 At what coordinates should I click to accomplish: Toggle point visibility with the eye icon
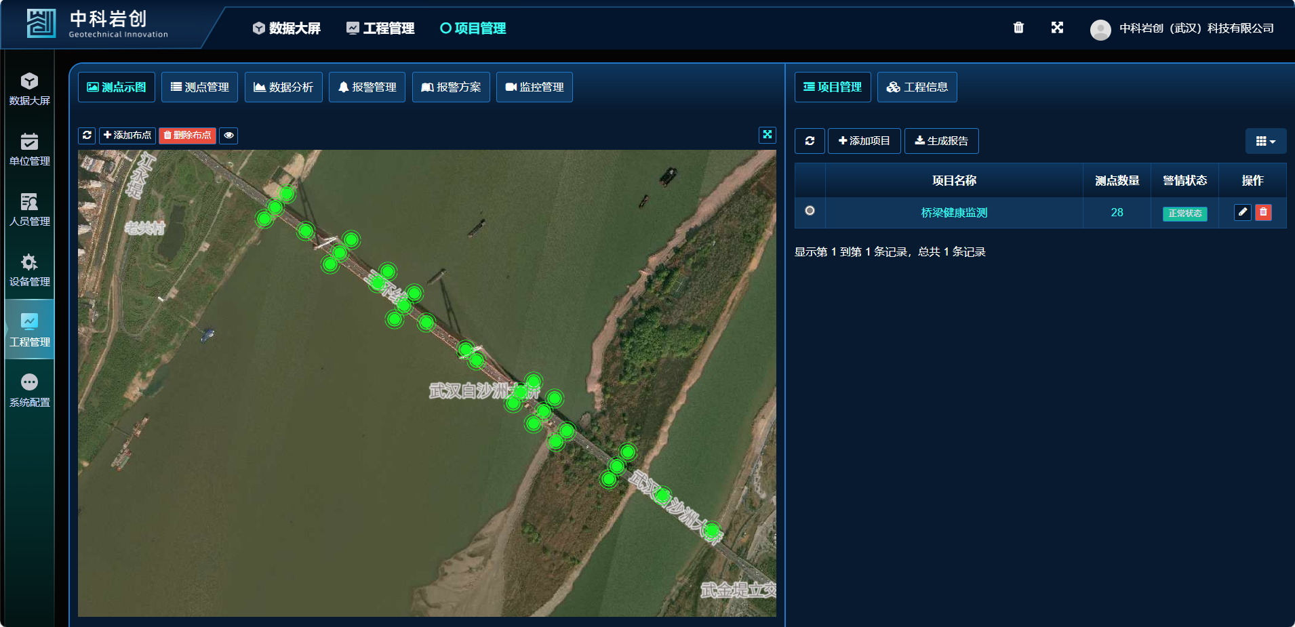[x=229, y=136]
